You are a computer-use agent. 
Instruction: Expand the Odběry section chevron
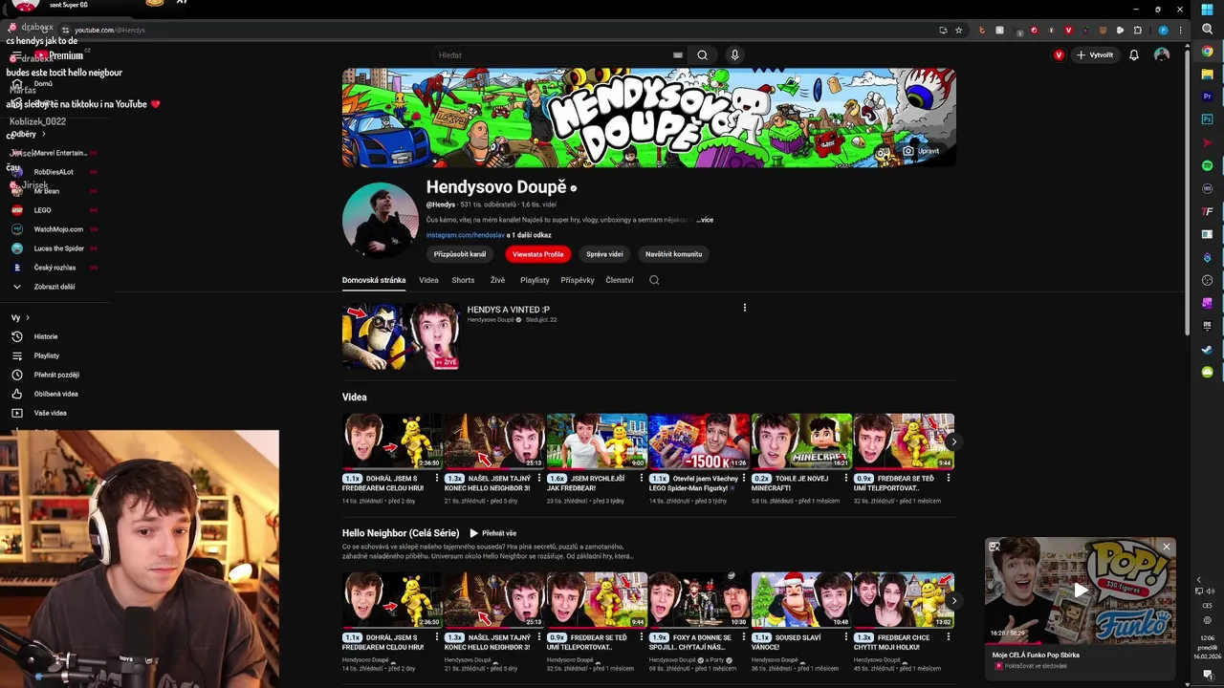coord(43,134)
